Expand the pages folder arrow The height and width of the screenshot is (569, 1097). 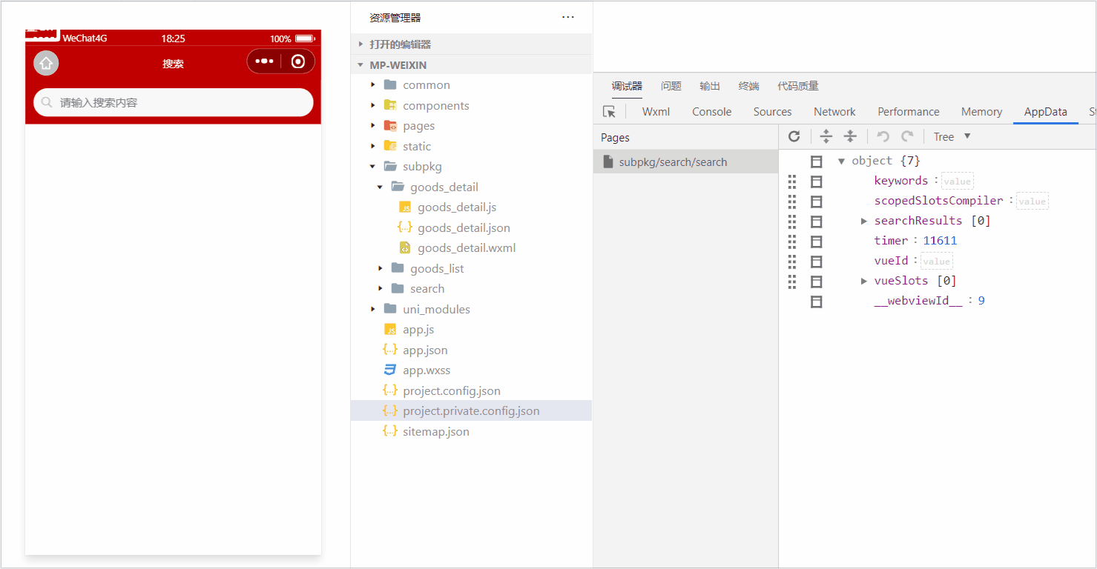373,126
